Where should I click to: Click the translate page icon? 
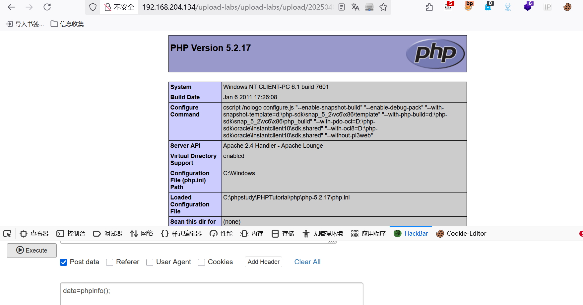(356, 7)
